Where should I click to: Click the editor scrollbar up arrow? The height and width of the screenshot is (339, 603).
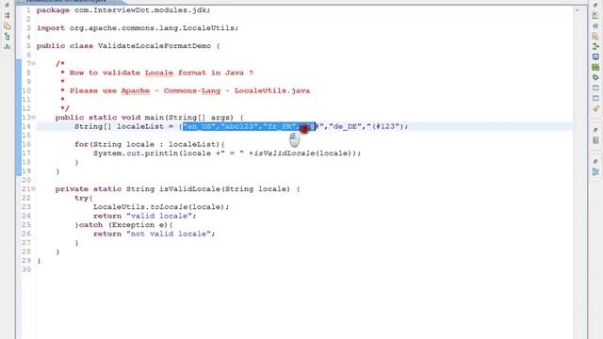pyautogui.click(x=577, y=10)
